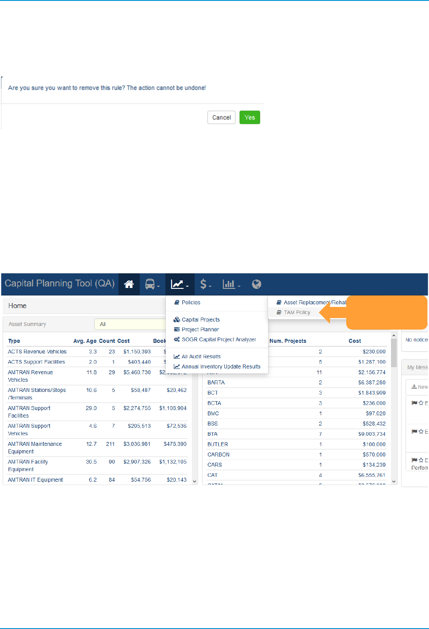429x629 pixels.
Task: Click the New message download button
Action: 419,387
